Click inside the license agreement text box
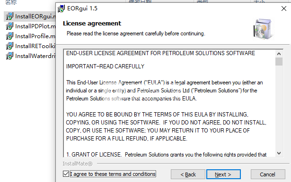 point(169,103)
